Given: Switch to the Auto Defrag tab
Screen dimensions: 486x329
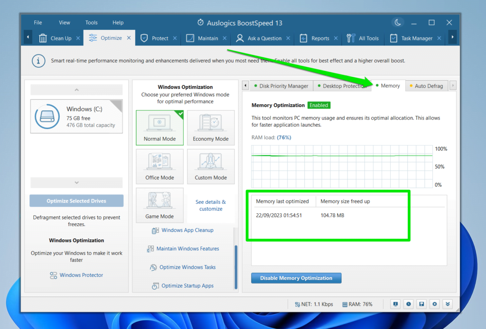Looking at the screenshot, I should click(x=426, y=85).
